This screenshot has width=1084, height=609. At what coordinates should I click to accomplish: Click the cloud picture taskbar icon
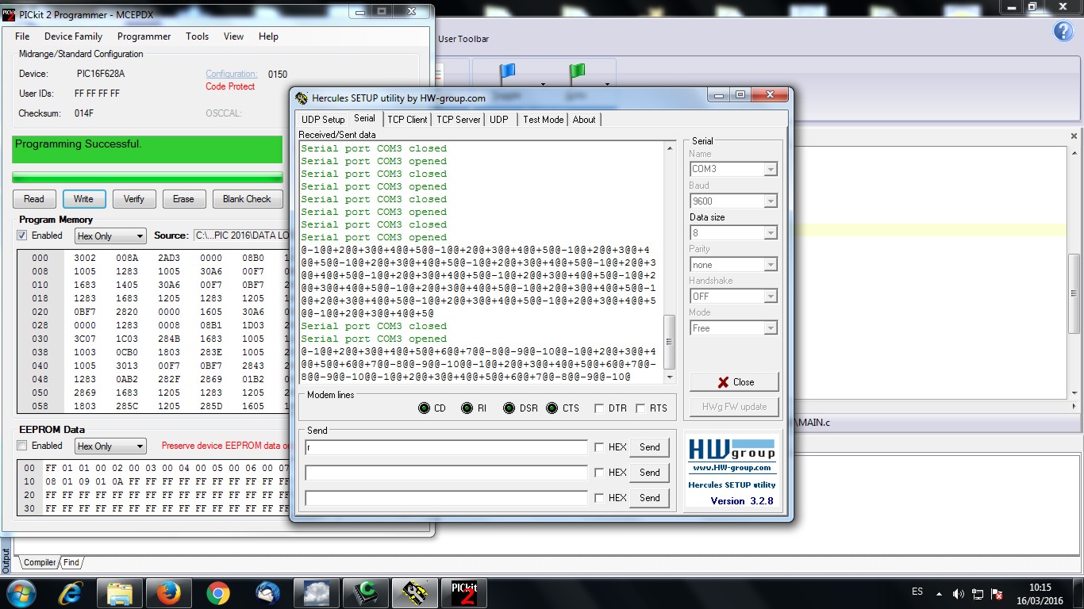tap(317, 592)
